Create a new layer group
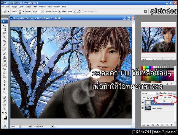 tap(162, 125)
